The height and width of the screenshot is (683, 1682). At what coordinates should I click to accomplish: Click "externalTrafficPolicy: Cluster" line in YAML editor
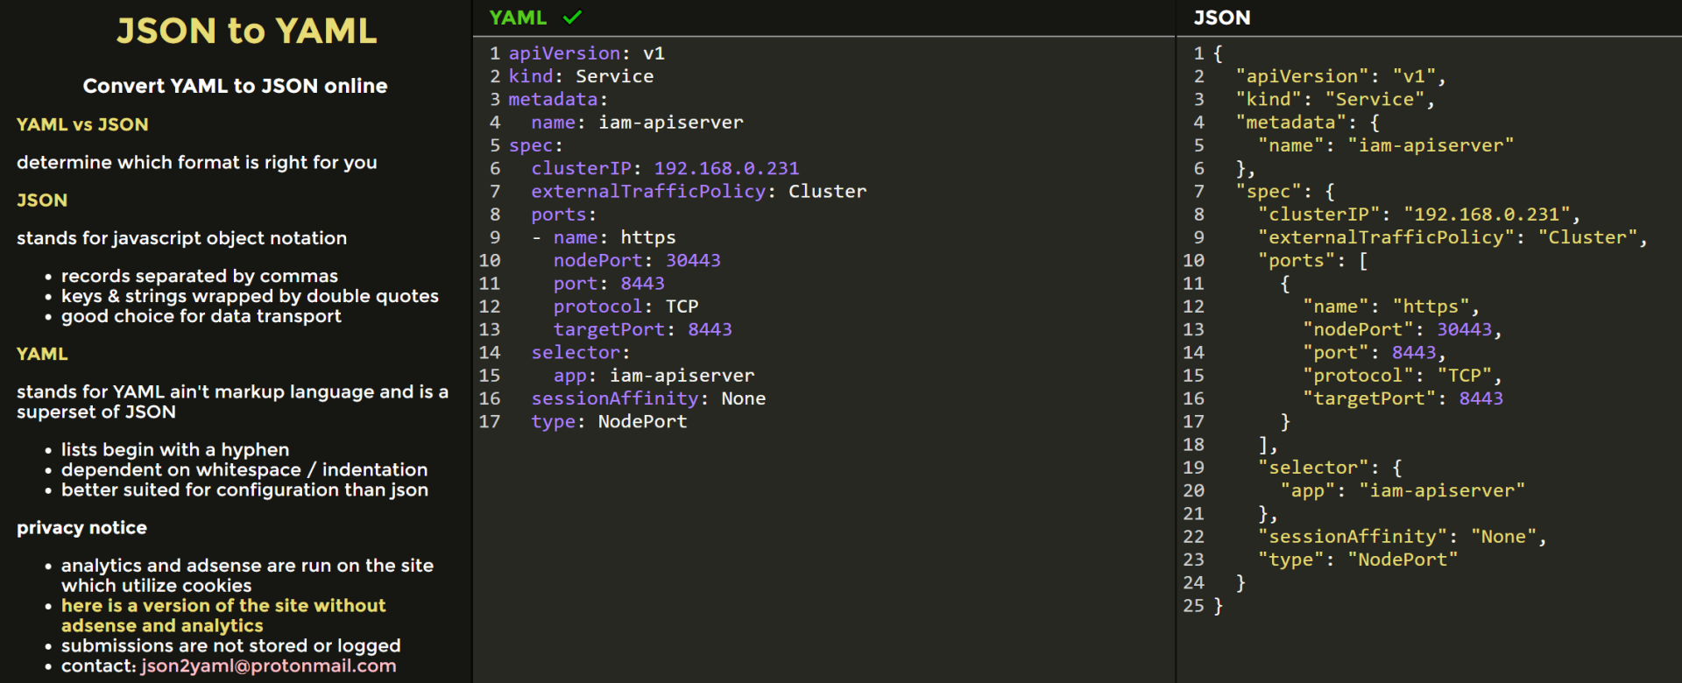click(698, 191)
